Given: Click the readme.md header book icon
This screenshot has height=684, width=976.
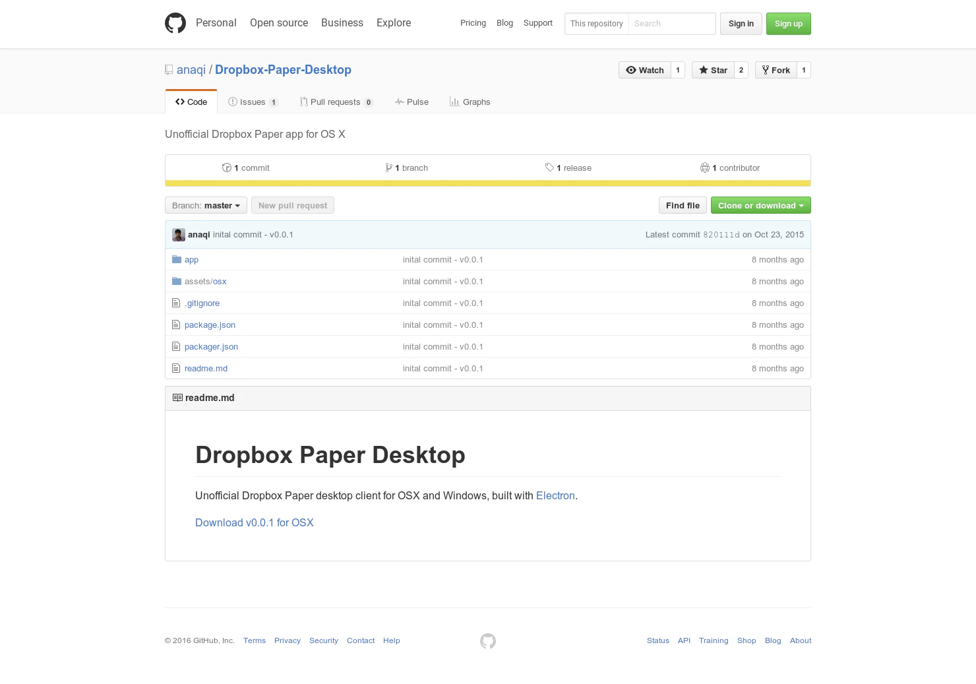Looking at the screenshot, I should [177, 398].
